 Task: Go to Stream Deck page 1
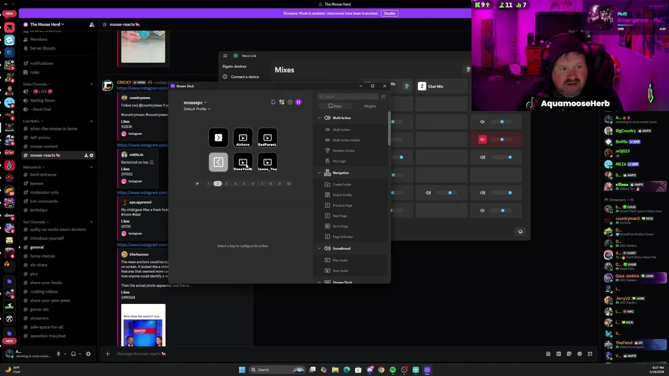tap(209, 184)
